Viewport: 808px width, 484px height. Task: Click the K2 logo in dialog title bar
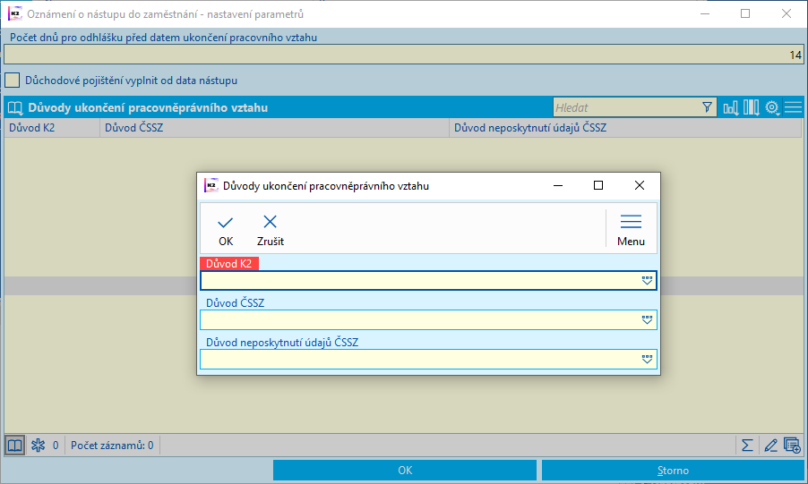211,185
